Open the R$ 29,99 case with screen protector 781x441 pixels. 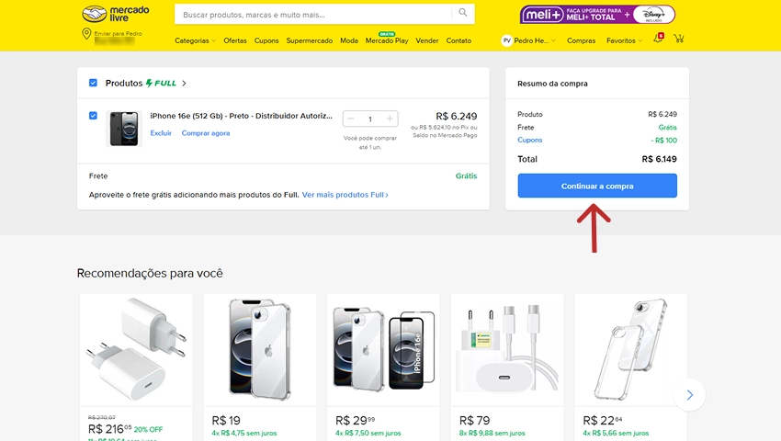click(383, 350)
